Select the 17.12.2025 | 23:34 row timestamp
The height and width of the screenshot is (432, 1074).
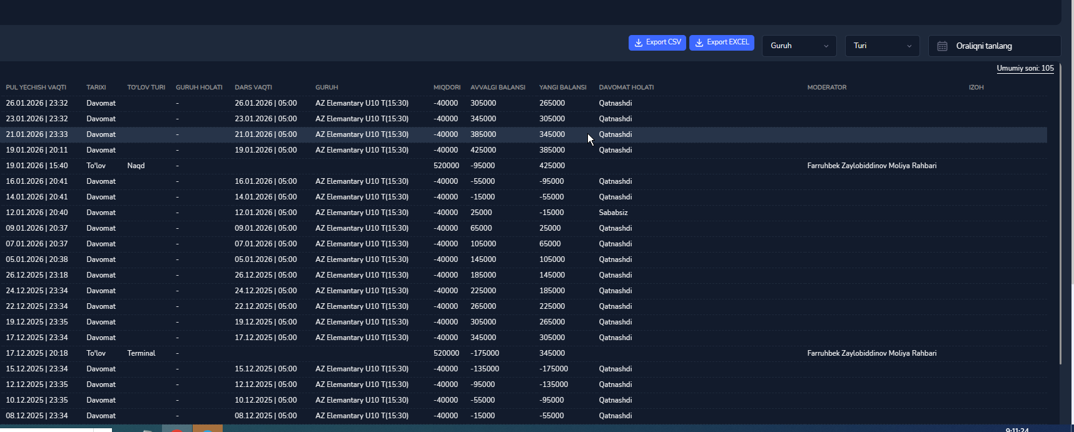click(x=37, y=338)
